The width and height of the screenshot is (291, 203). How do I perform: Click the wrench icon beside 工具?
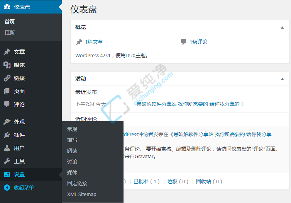click(x=7, y=161)
